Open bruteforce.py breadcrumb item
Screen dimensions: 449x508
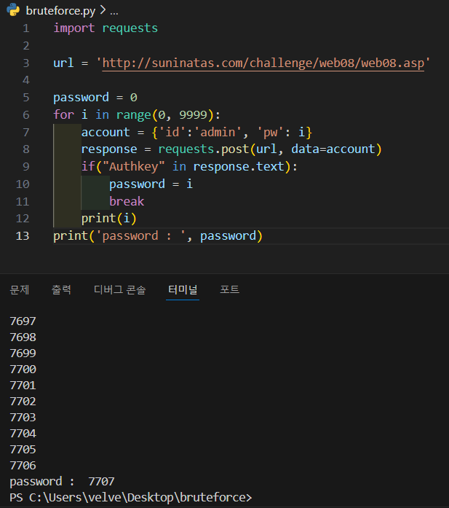point(60,11)
